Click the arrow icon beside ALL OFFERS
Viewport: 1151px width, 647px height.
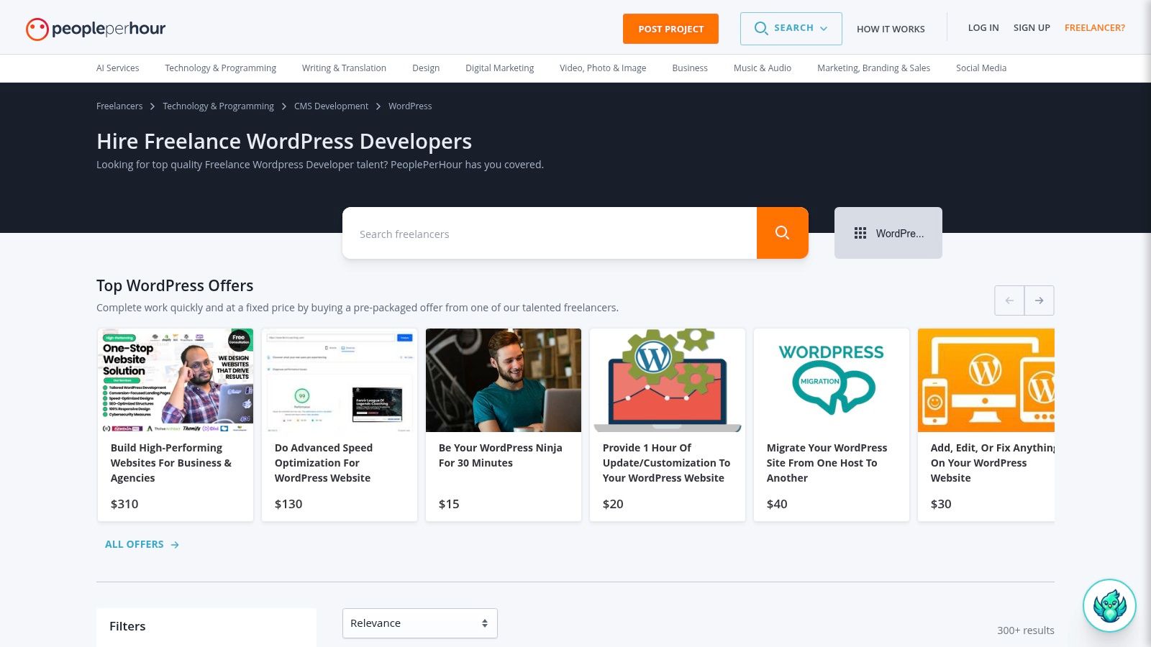point(174,544)
